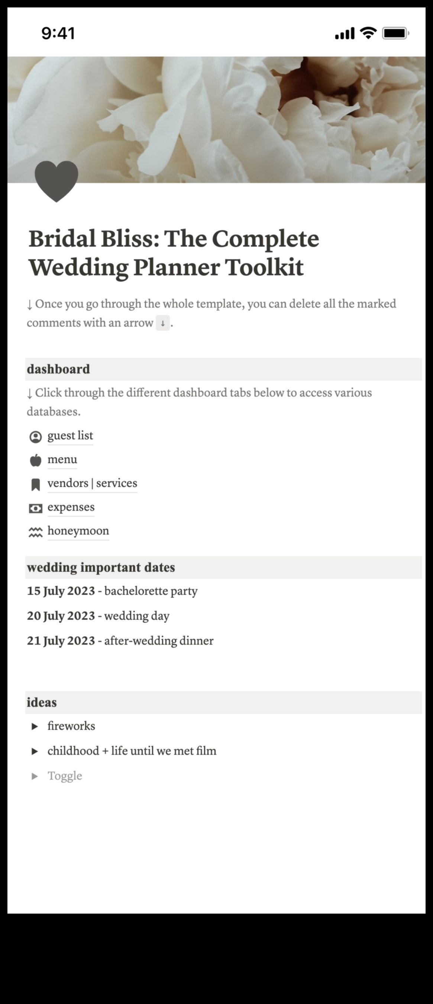Select the person icon beside guest list

point(36,437)
